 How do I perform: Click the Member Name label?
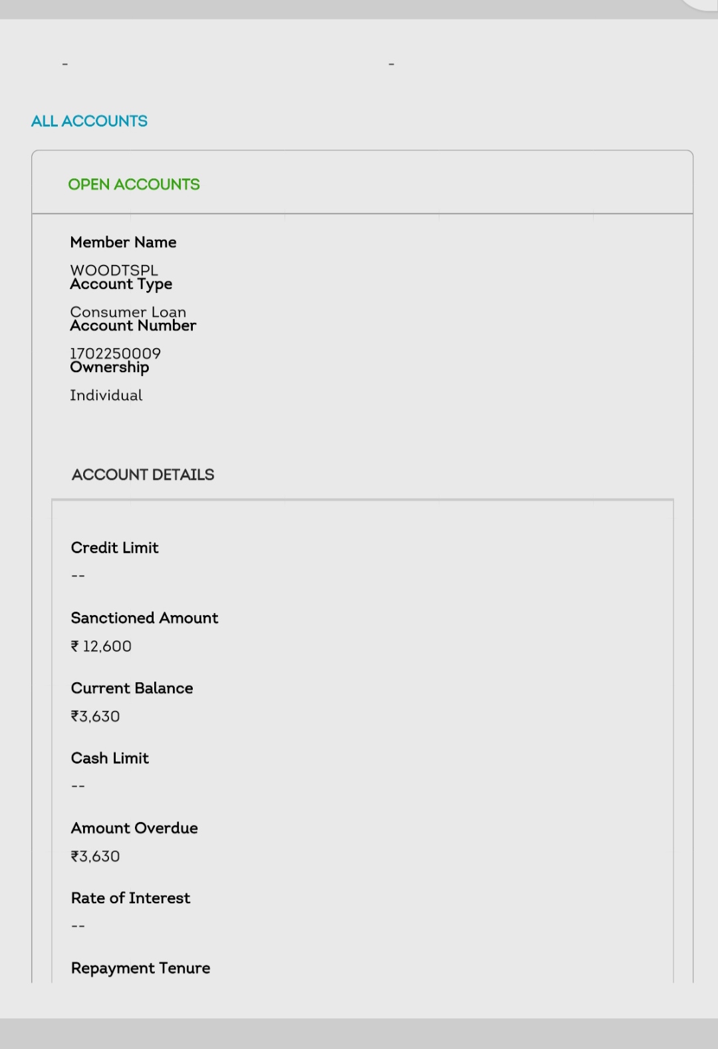pos(123,242)
